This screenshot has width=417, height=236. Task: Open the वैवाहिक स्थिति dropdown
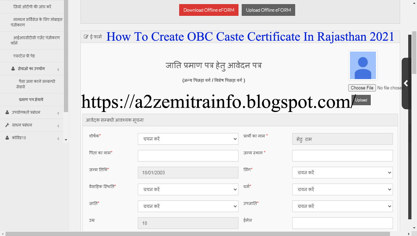pyautogui.click(x=188, y=189)
